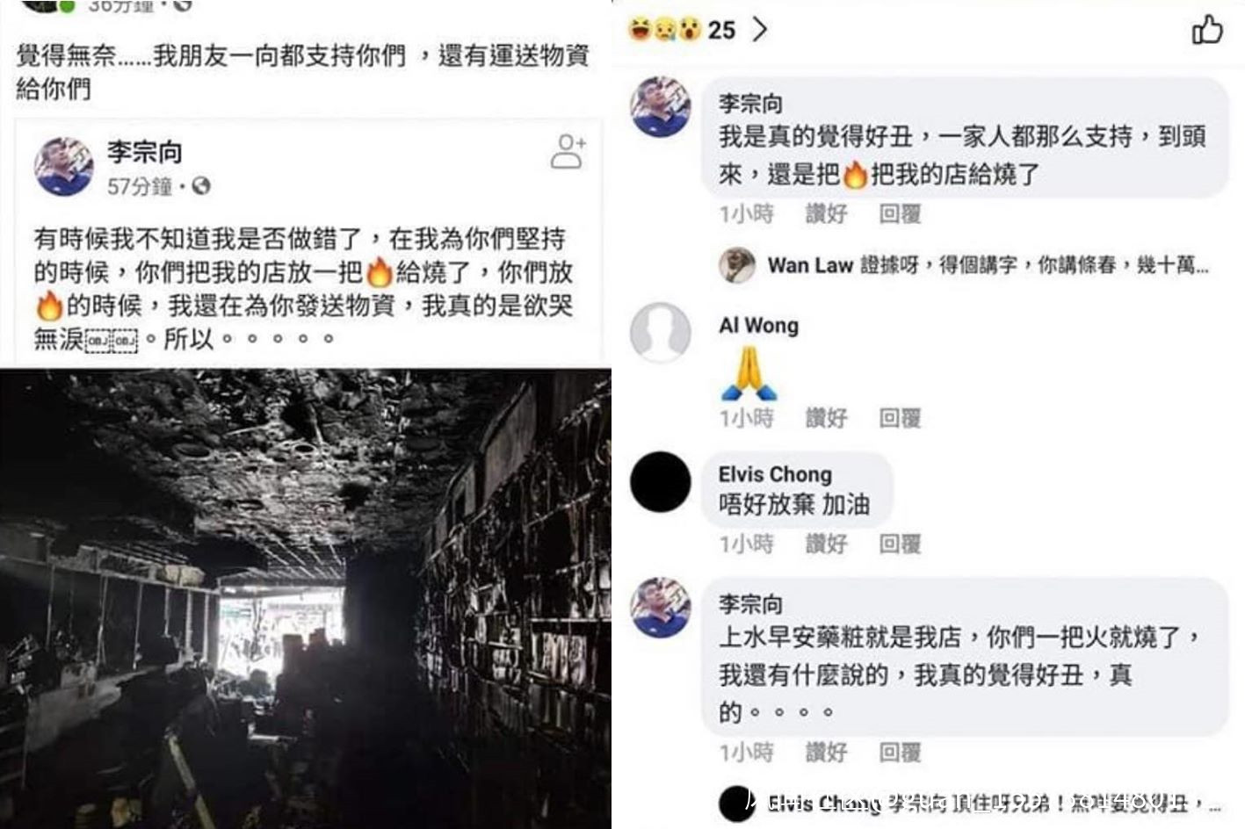Screen dimensions: 1245x829
Task: Open the burned shop interior photo
Action: [305, 598]
